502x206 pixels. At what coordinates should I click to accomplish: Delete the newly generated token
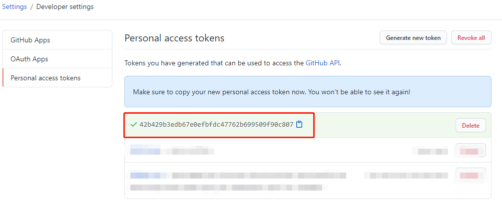pos(471,126)
